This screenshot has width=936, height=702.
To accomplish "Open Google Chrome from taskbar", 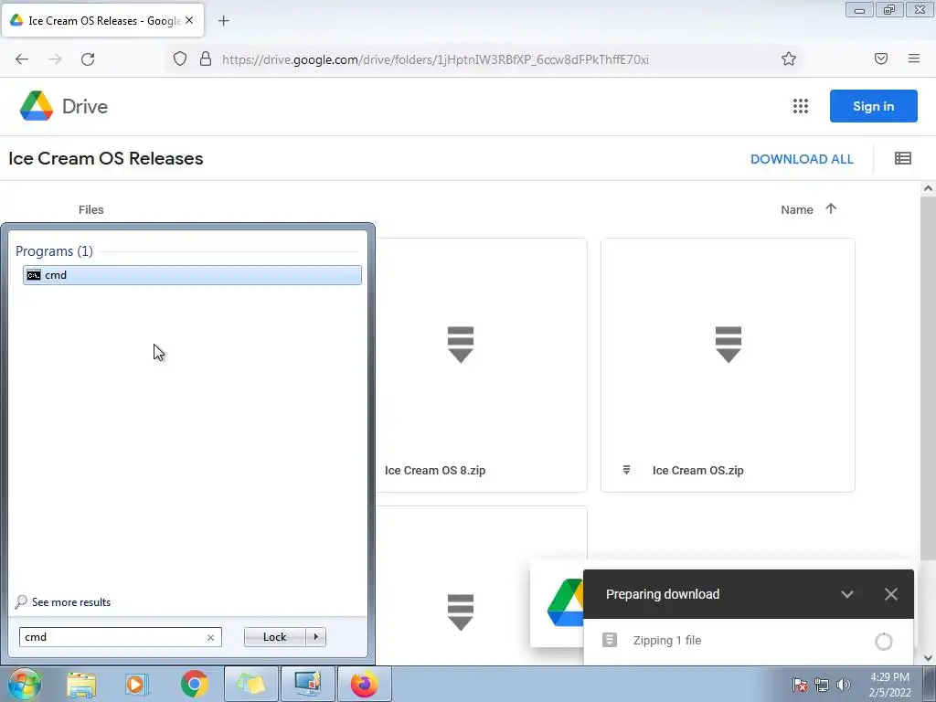I will pos(194,685).
